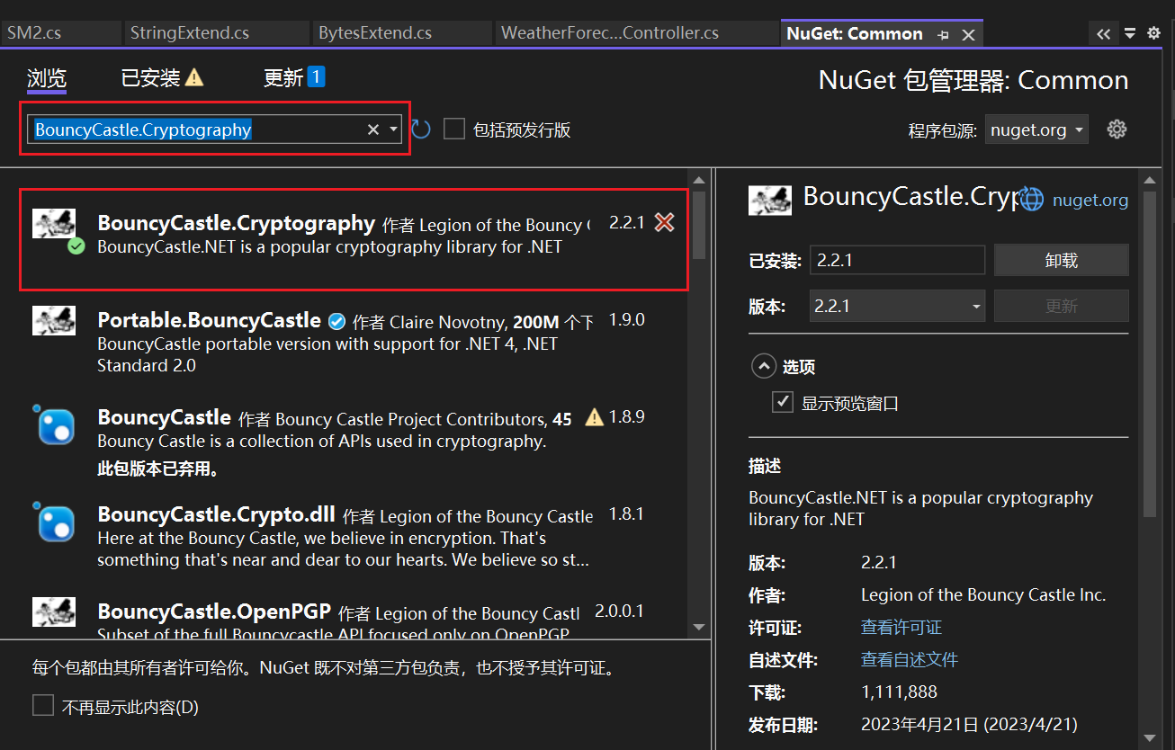The image size is (1175, 750).
Task: Open the SM2.cs tab
Action: pyautogui.click(x=60, y=33)
